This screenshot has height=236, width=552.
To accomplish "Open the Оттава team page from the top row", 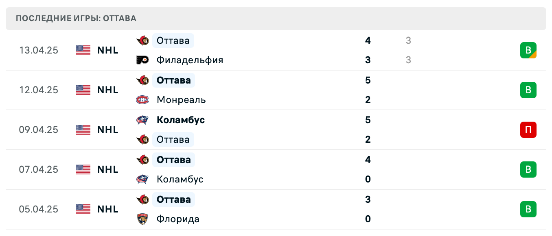I will 172,41.
